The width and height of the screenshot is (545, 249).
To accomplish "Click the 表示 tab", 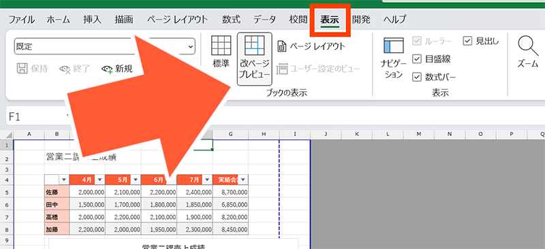I will [330, 20].
